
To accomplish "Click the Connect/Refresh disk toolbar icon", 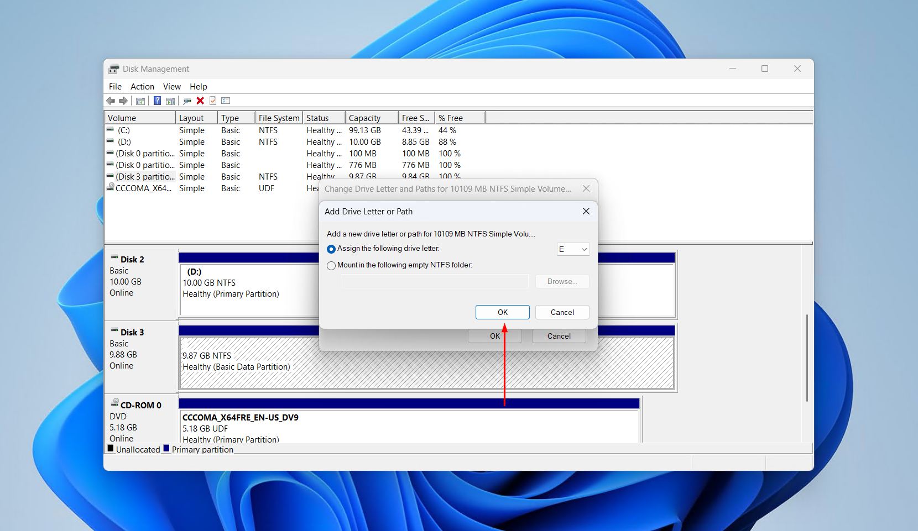I will [187, 101].
